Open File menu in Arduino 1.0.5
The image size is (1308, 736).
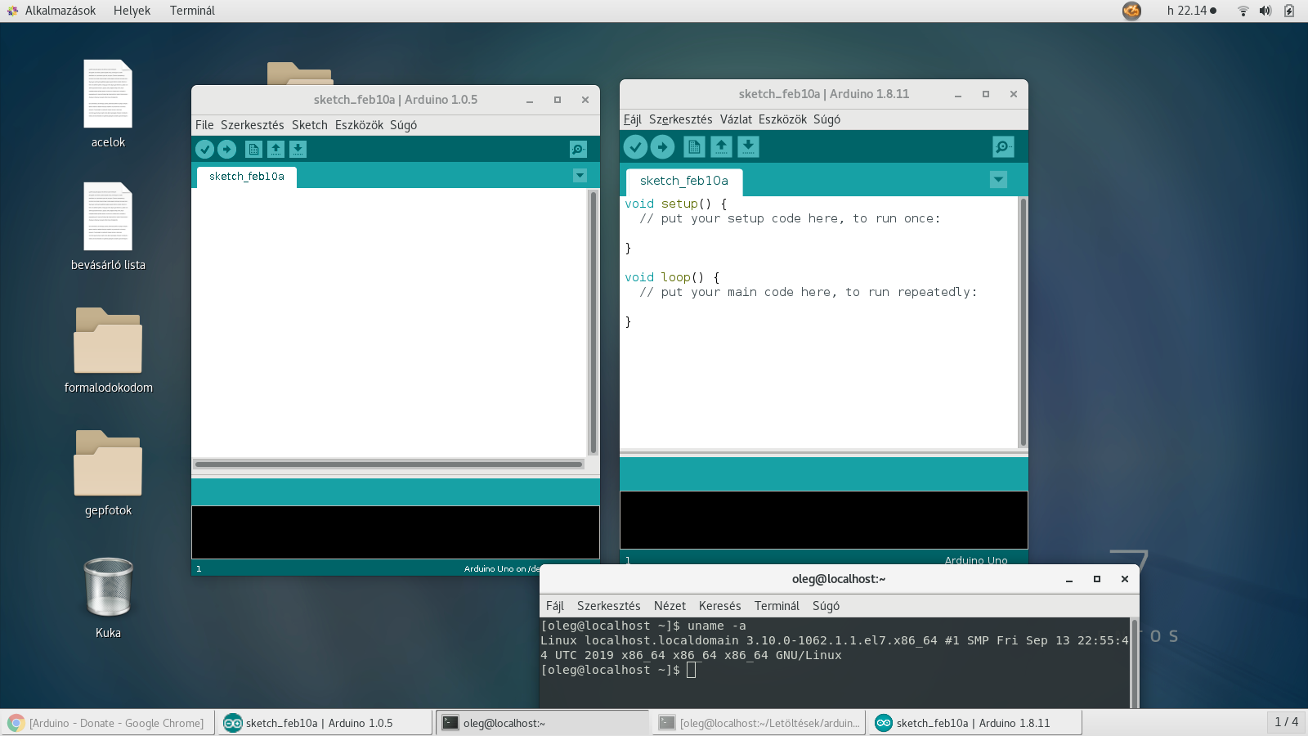tap(204, 125)
